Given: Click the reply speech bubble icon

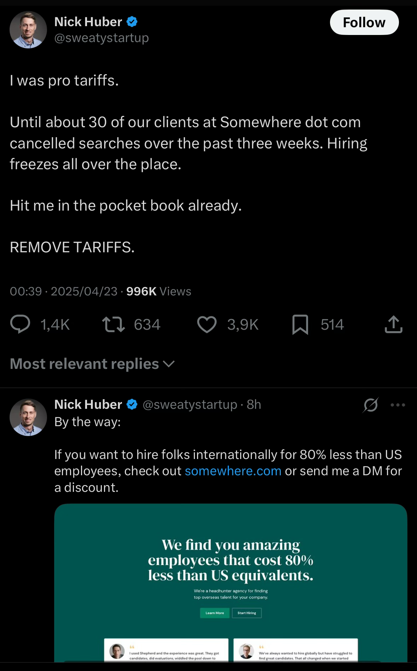Looking at the screenshot, I should [x=20, y=324].
